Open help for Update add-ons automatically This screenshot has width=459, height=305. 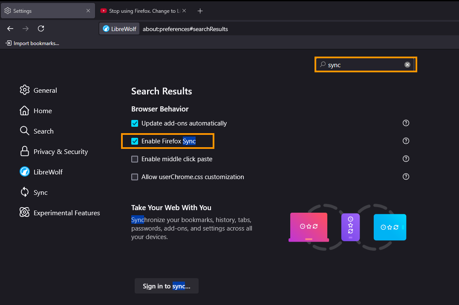pyautogui.click(x=406, y=123)
